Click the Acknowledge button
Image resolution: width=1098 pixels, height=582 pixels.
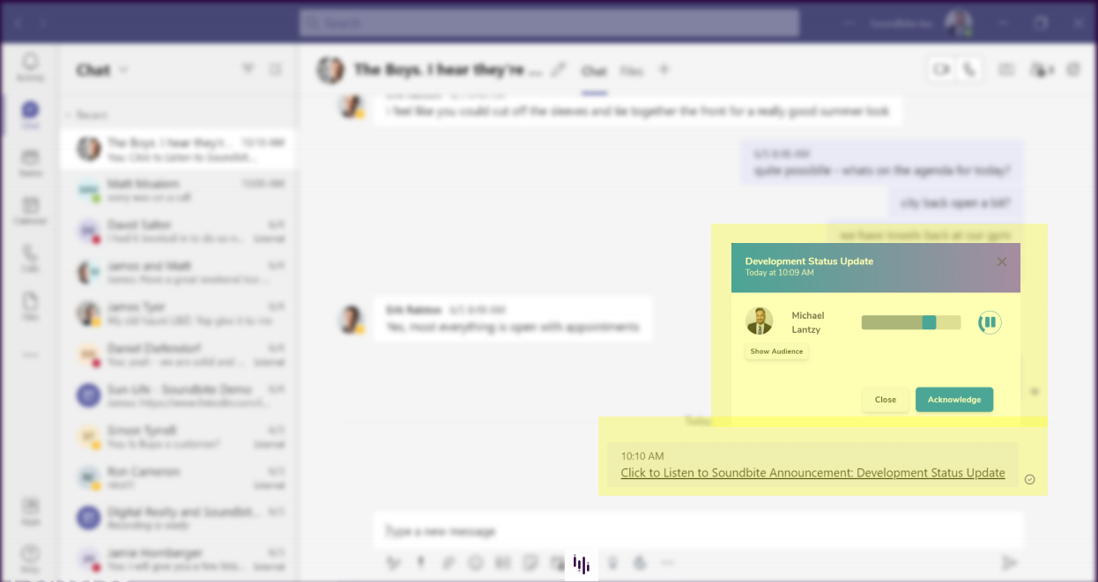tap(954, 400)
